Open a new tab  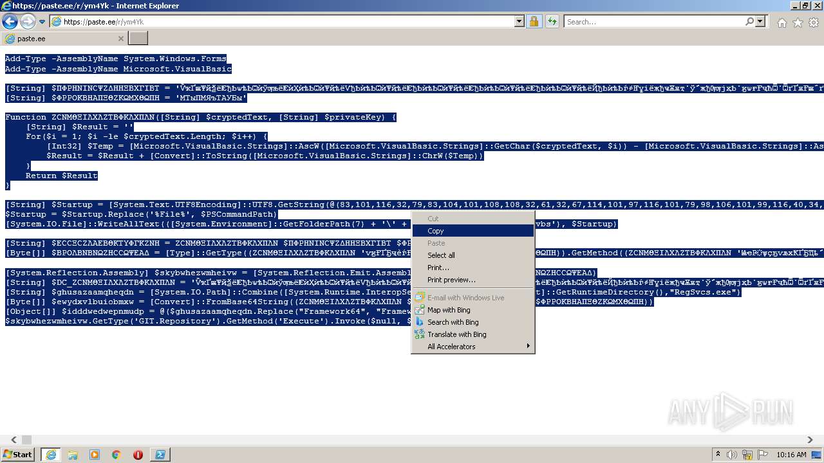[138, 39]
